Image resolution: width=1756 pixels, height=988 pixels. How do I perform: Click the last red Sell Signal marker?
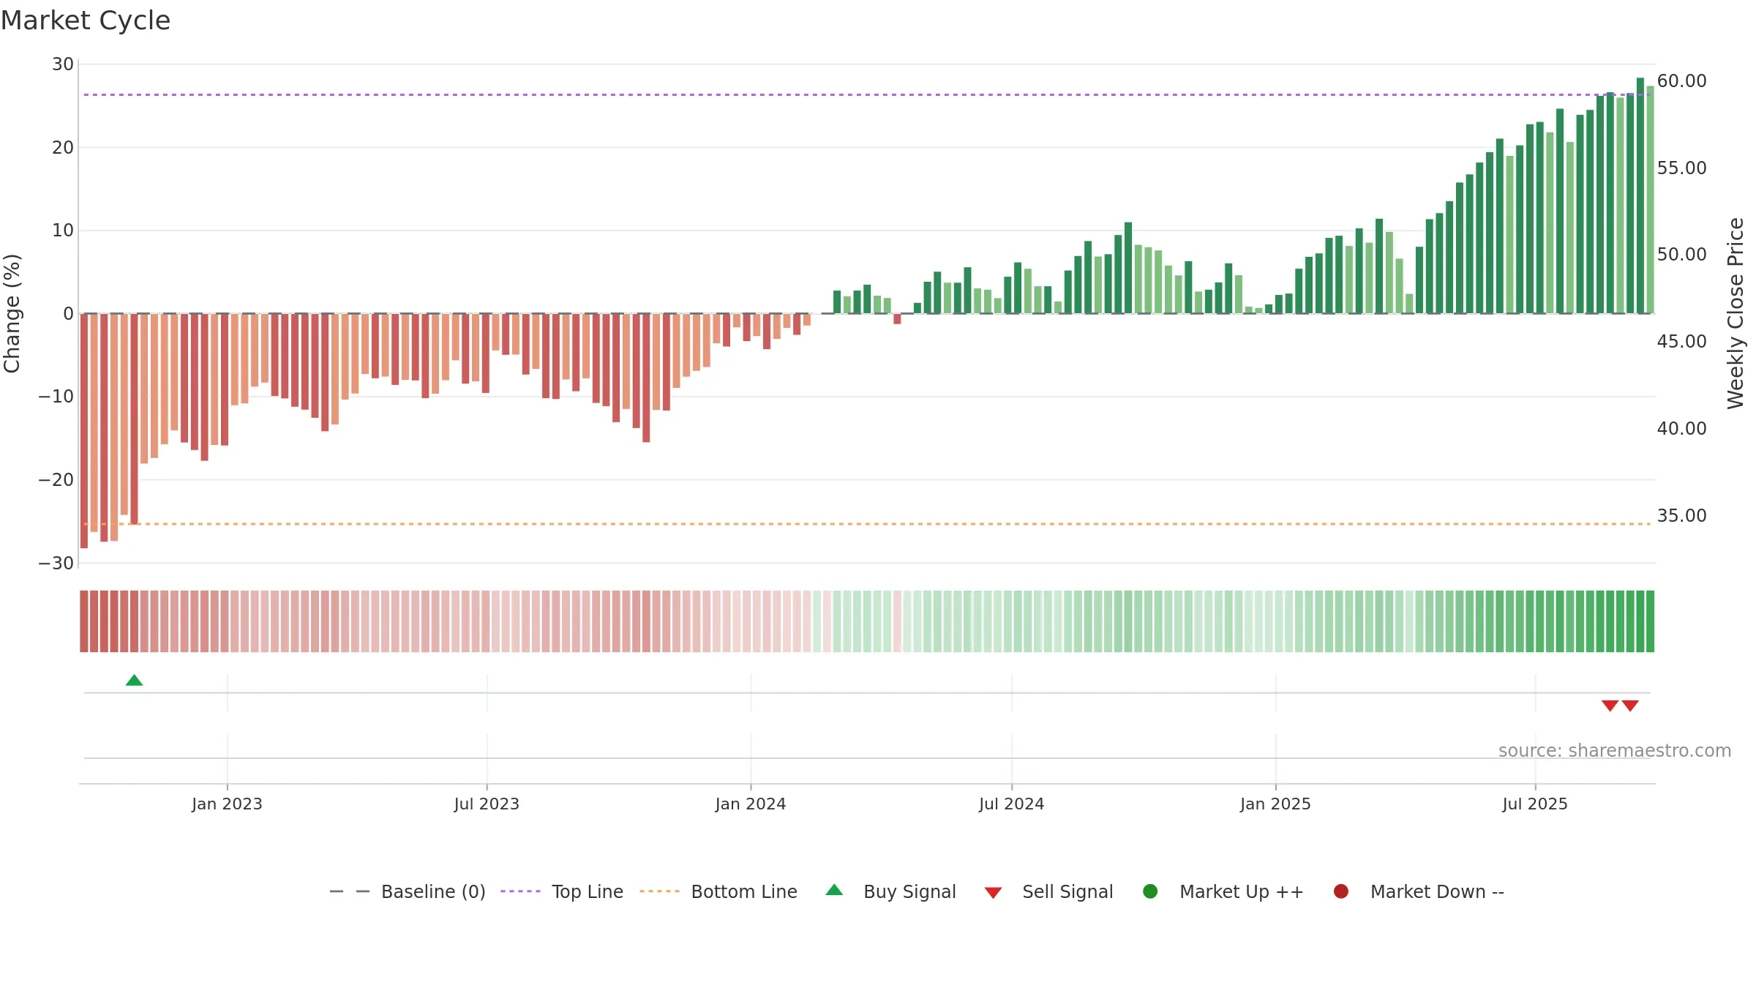pos(1630,706)
